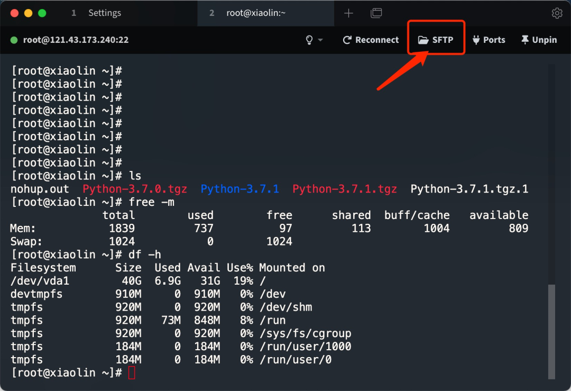
Task: Expand the dropdown arrow beside the lightbulb
Action: click(x=320, y=40)
